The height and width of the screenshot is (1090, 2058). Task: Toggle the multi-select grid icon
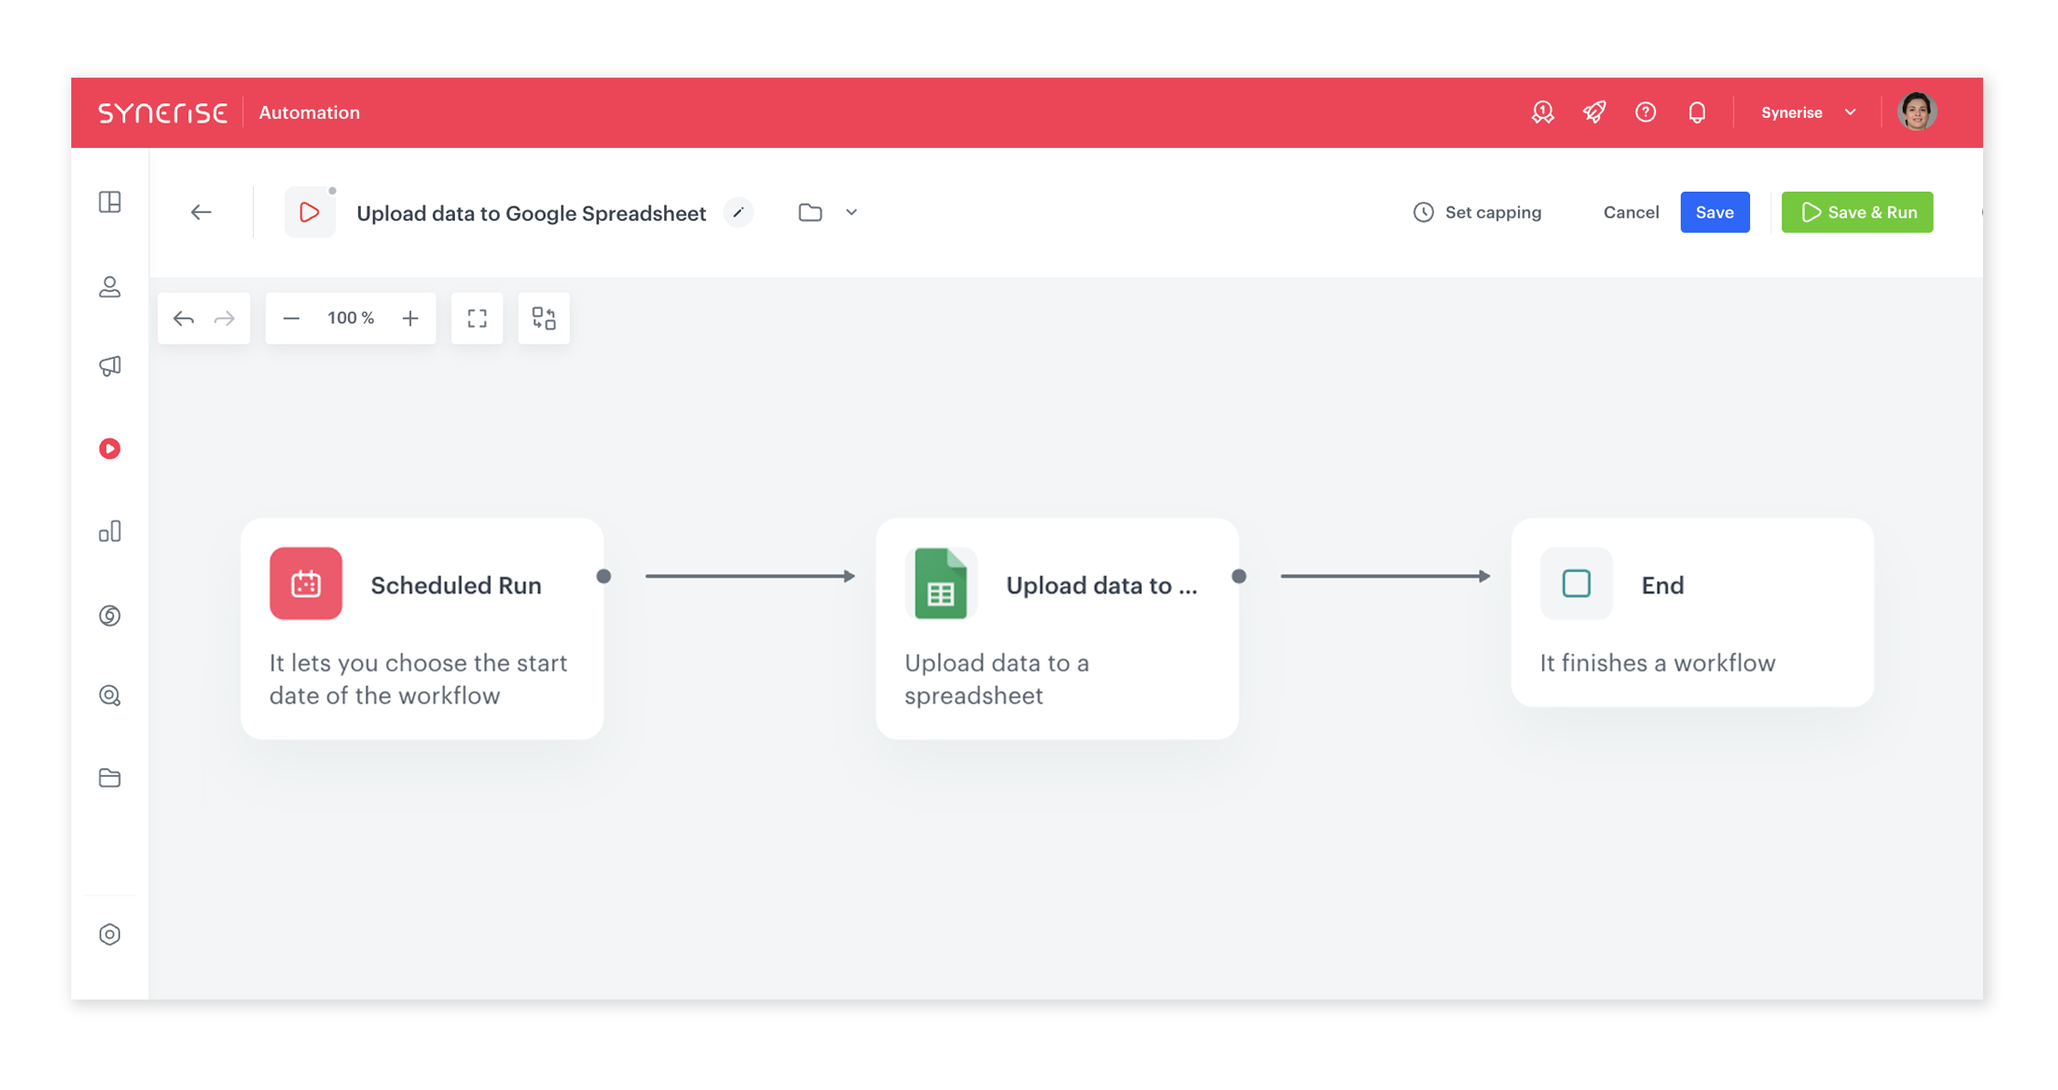point(544,319)
